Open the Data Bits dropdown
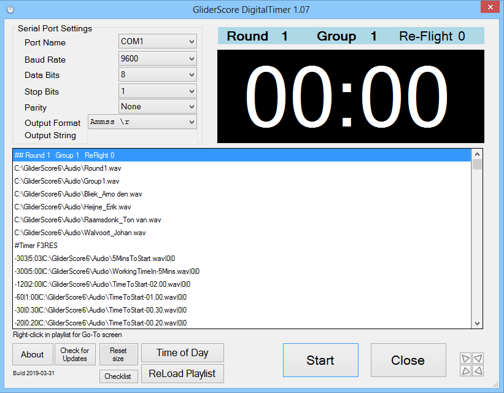504x393 pixels. 158,75
